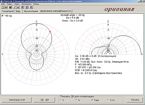Save the file with the floppy disk icon
The image size is (145, 105).
(x=10, y=7)
